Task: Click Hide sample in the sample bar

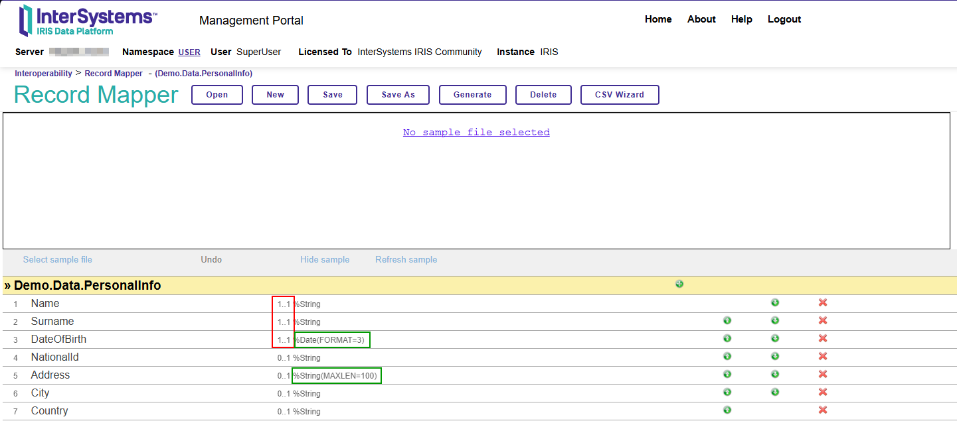Action: coord(324,260)
